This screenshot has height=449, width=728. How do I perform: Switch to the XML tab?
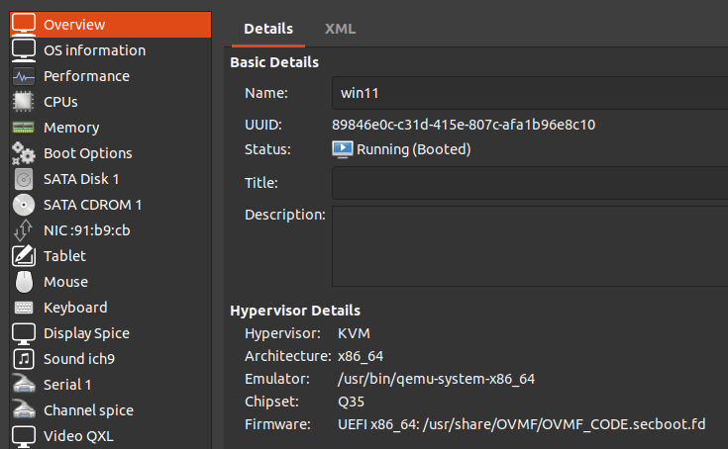340,29
